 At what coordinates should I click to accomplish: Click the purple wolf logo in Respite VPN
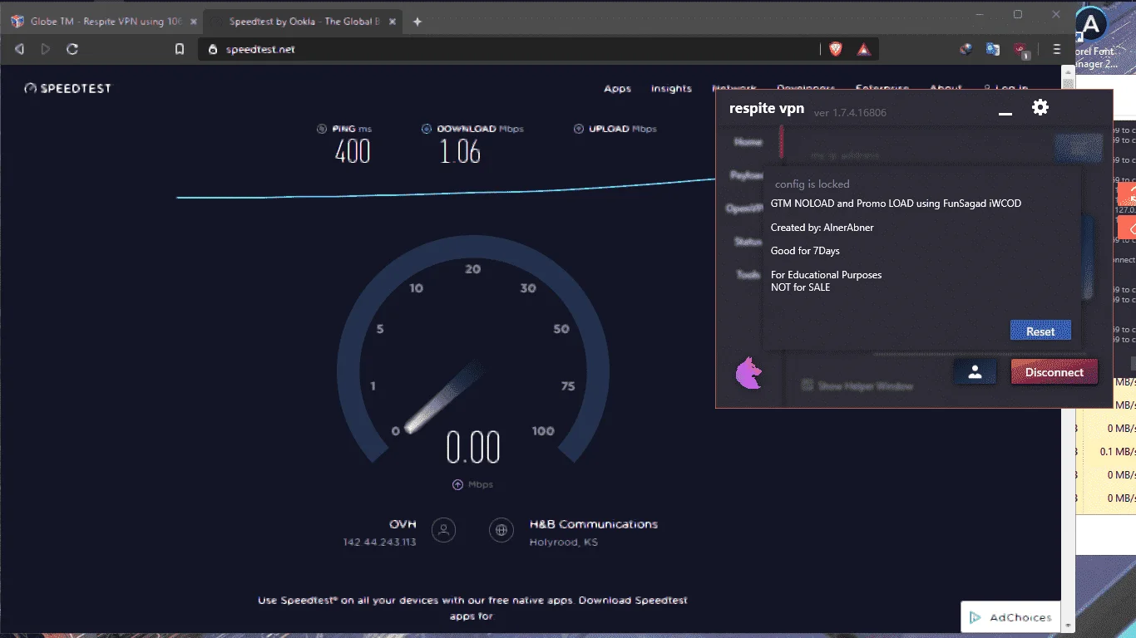[748, 372]
